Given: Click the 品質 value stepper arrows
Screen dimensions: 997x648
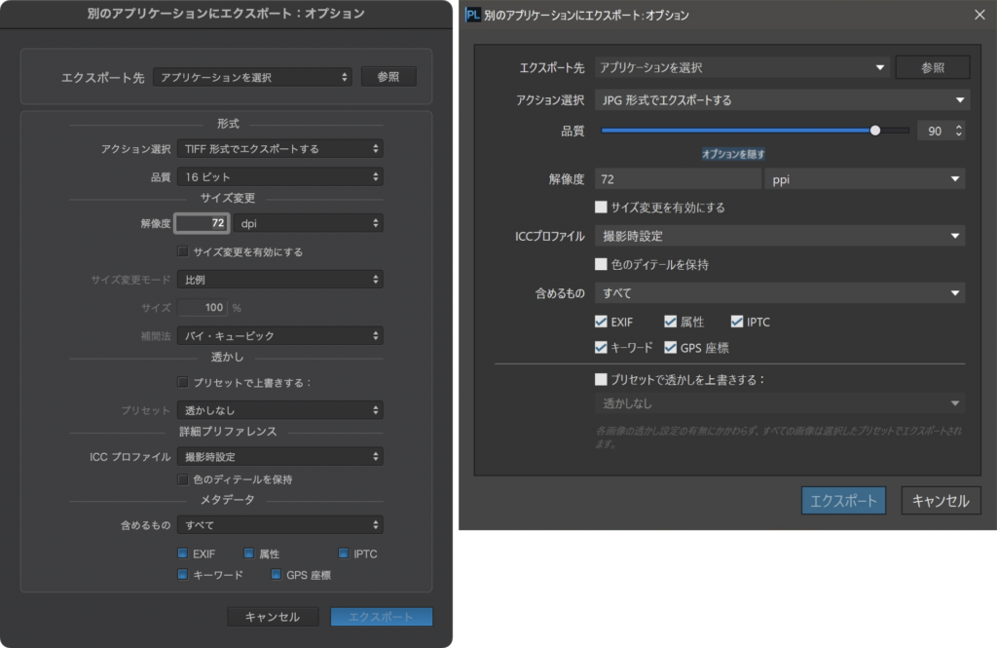Looking at the screenshot, I should pyautogui.click(x=958, y=131).
